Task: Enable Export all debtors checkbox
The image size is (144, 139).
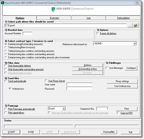Action: [98, 33]
